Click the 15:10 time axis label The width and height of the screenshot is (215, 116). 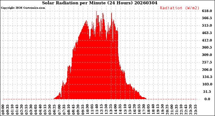click(125, 110)
